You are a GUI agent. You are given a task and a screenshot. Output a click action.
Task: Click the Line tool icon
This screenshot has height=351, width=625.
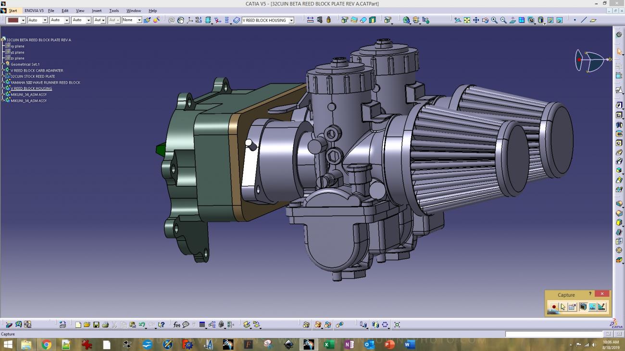coord(584,20)
